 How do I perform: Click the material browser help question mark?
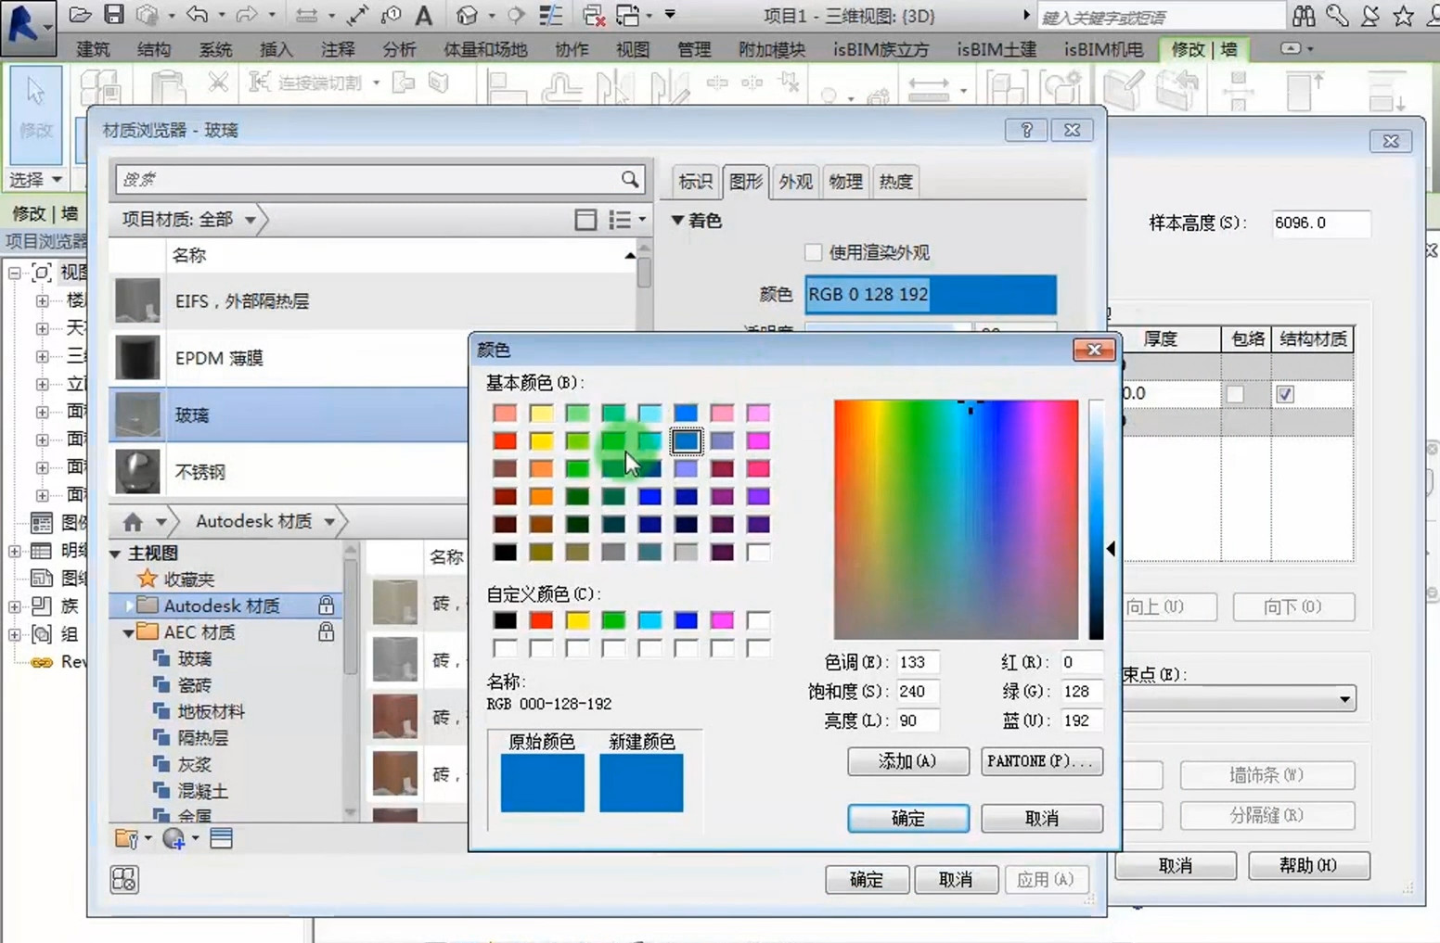[1026, 130]
